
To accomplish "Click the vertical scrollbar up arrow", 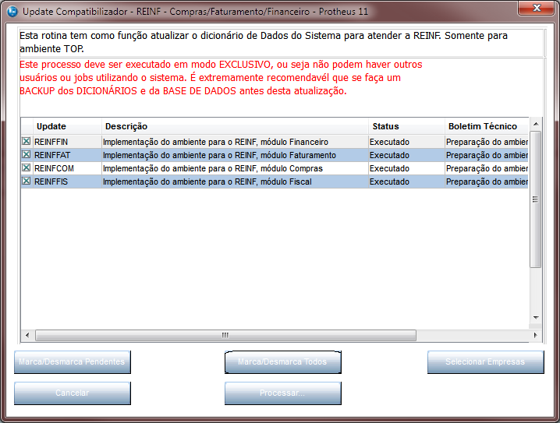I will click(536, 124).
